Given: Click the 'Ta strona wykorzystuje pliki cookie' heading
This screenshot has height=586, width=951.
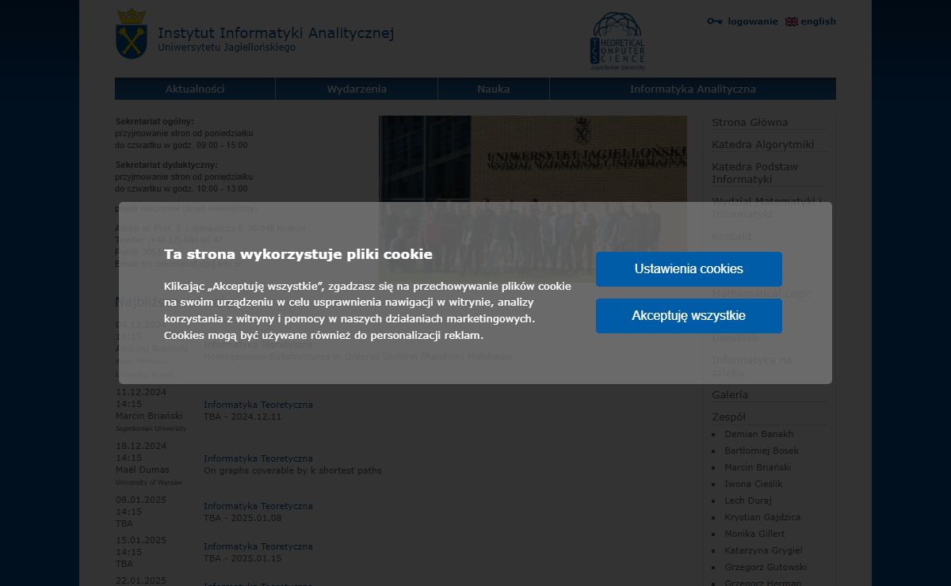Looking at the screenshot, I should pos(298,254).
